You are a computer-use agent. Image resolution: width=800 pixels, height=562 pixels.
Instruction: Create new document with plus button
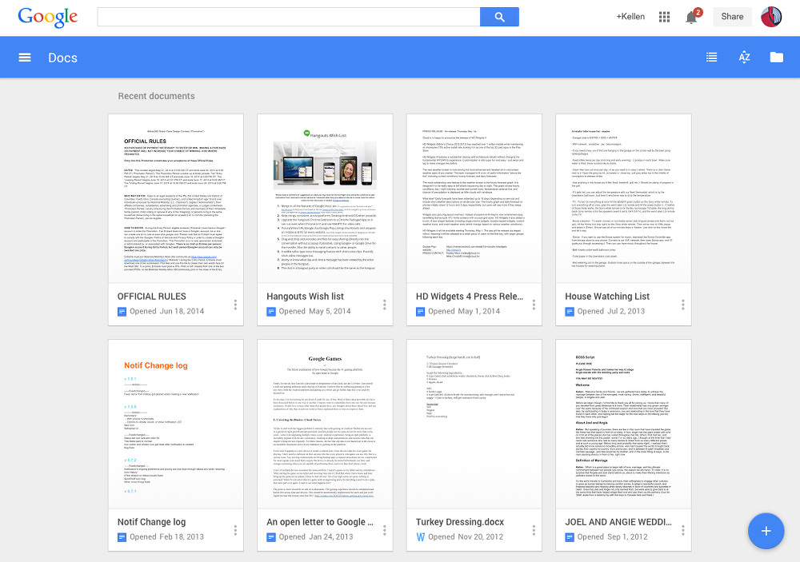tap(766, 531)
